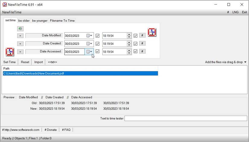The image size is (249, 142).
Task: Open the 'Filename To Time' tab
Action: coord(62,20)
